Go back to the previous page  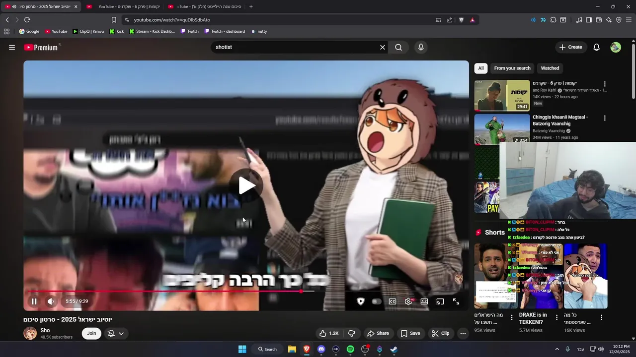point(7,20)
